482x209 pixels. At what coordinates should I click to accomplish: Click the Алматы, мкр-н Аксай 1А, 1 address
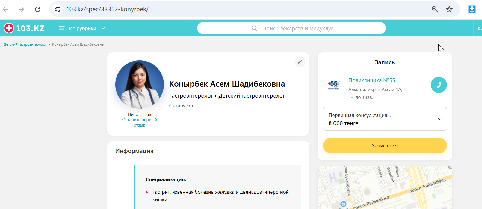[x=377, y=90]
